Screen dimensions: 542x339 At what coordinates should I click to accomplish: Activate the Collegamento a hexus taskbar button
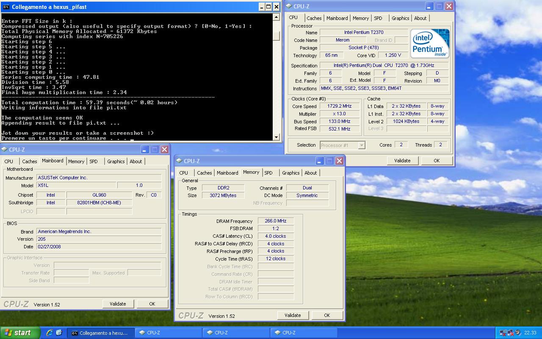point(101,333)
